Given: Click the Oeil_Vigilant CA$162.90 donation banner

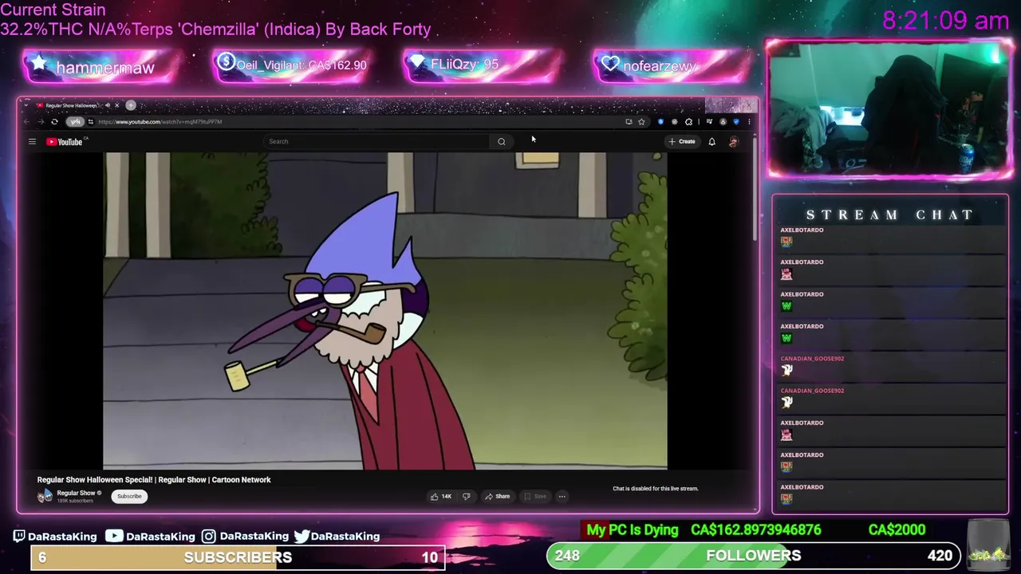Looking at the screenshot, I should tap(292, 65).
